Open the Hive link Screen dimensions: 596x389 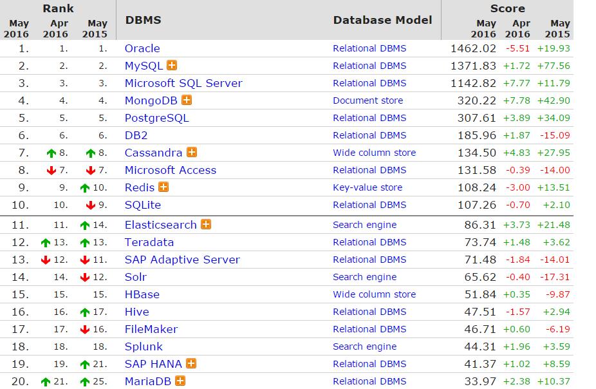click(137, 312)
